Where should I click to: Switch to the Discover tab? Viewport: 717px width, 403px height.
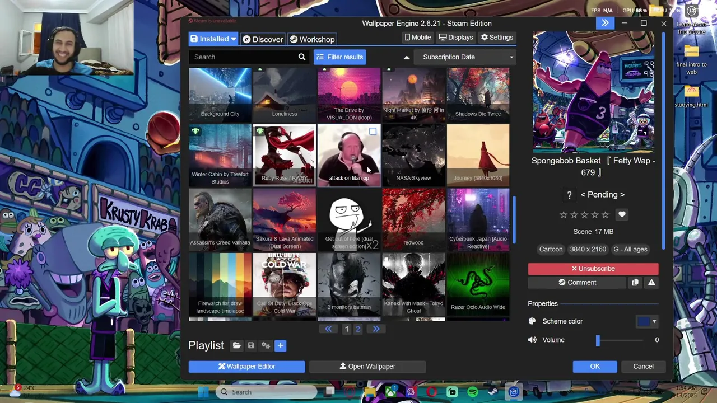click(262, 39)
